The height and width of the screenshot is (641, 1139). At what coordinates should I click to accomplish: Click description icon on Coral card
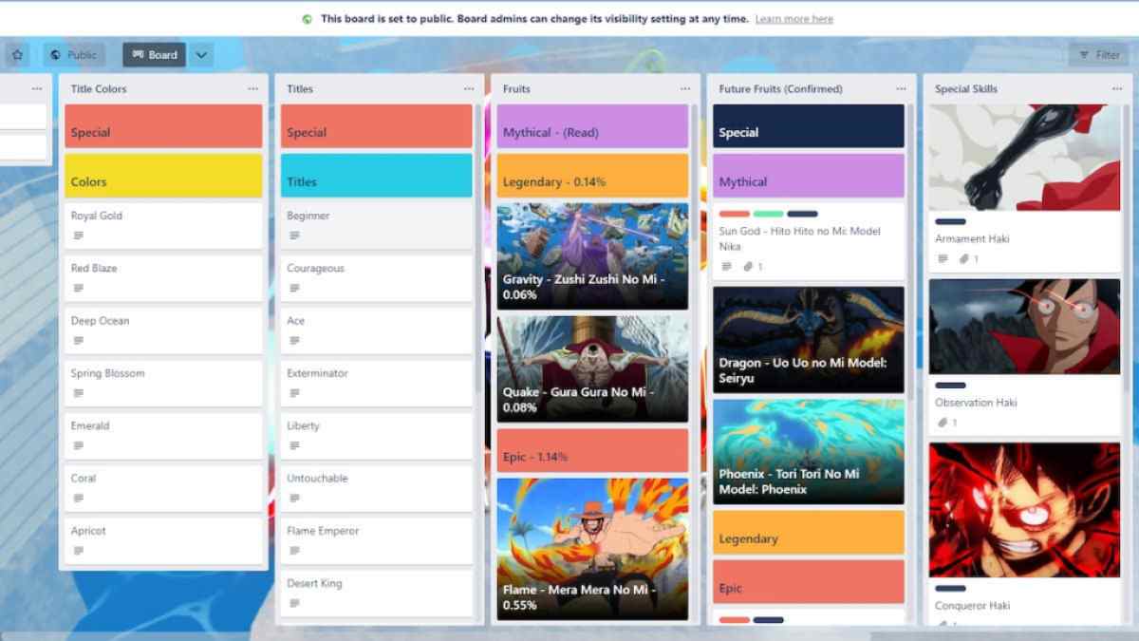tap(79, 499)
